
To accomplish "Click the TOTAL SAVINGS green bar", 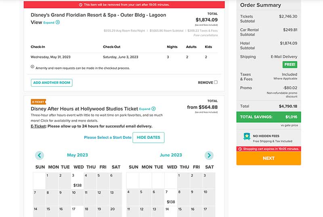I will click(x=268, y=117).
